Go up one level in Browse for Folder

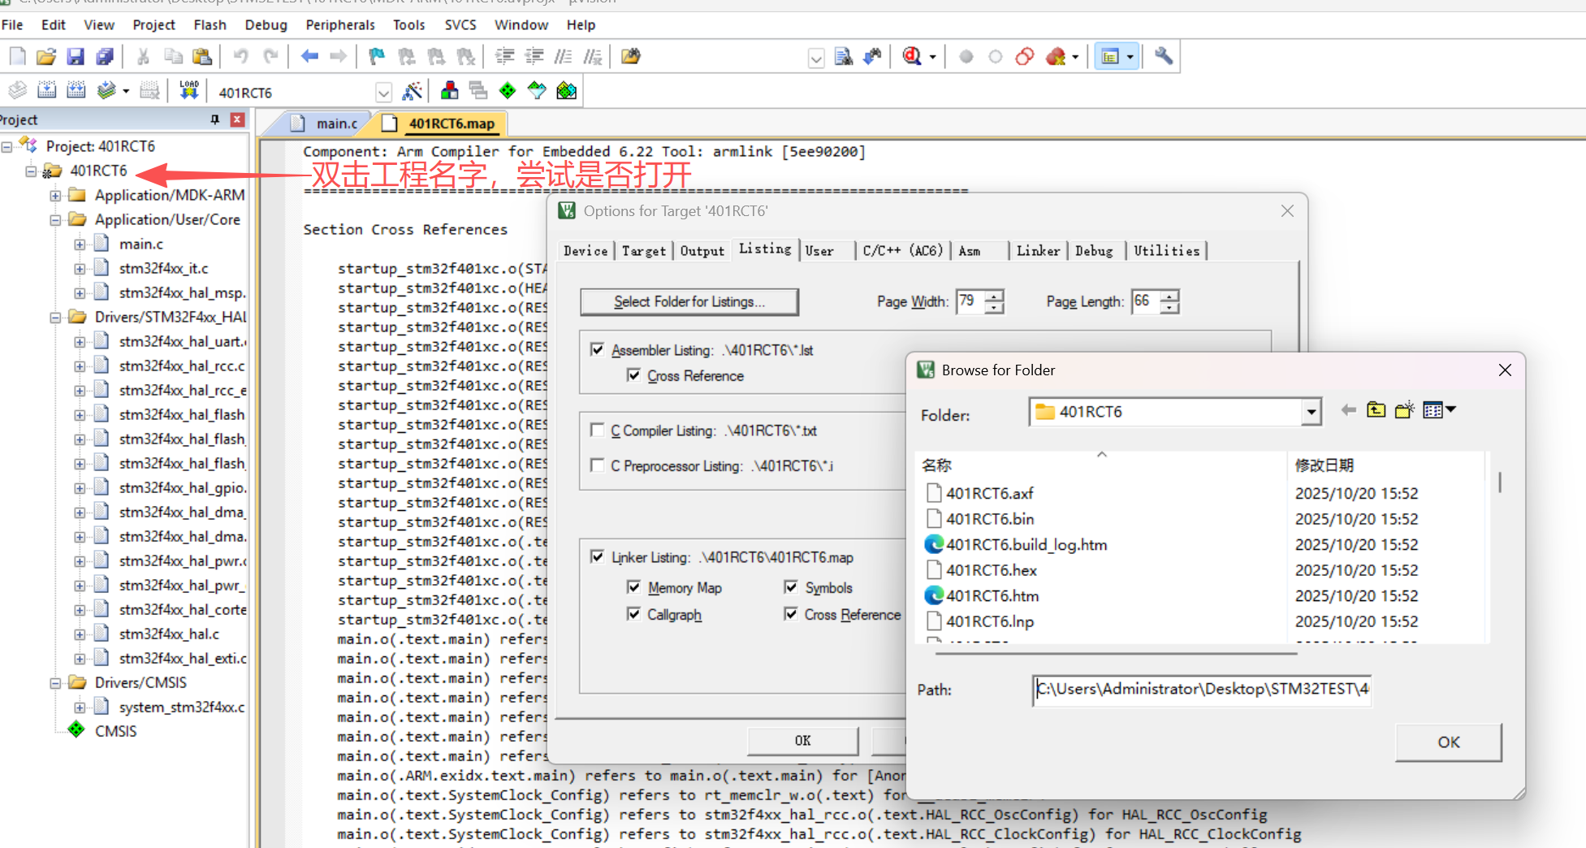1376,410
